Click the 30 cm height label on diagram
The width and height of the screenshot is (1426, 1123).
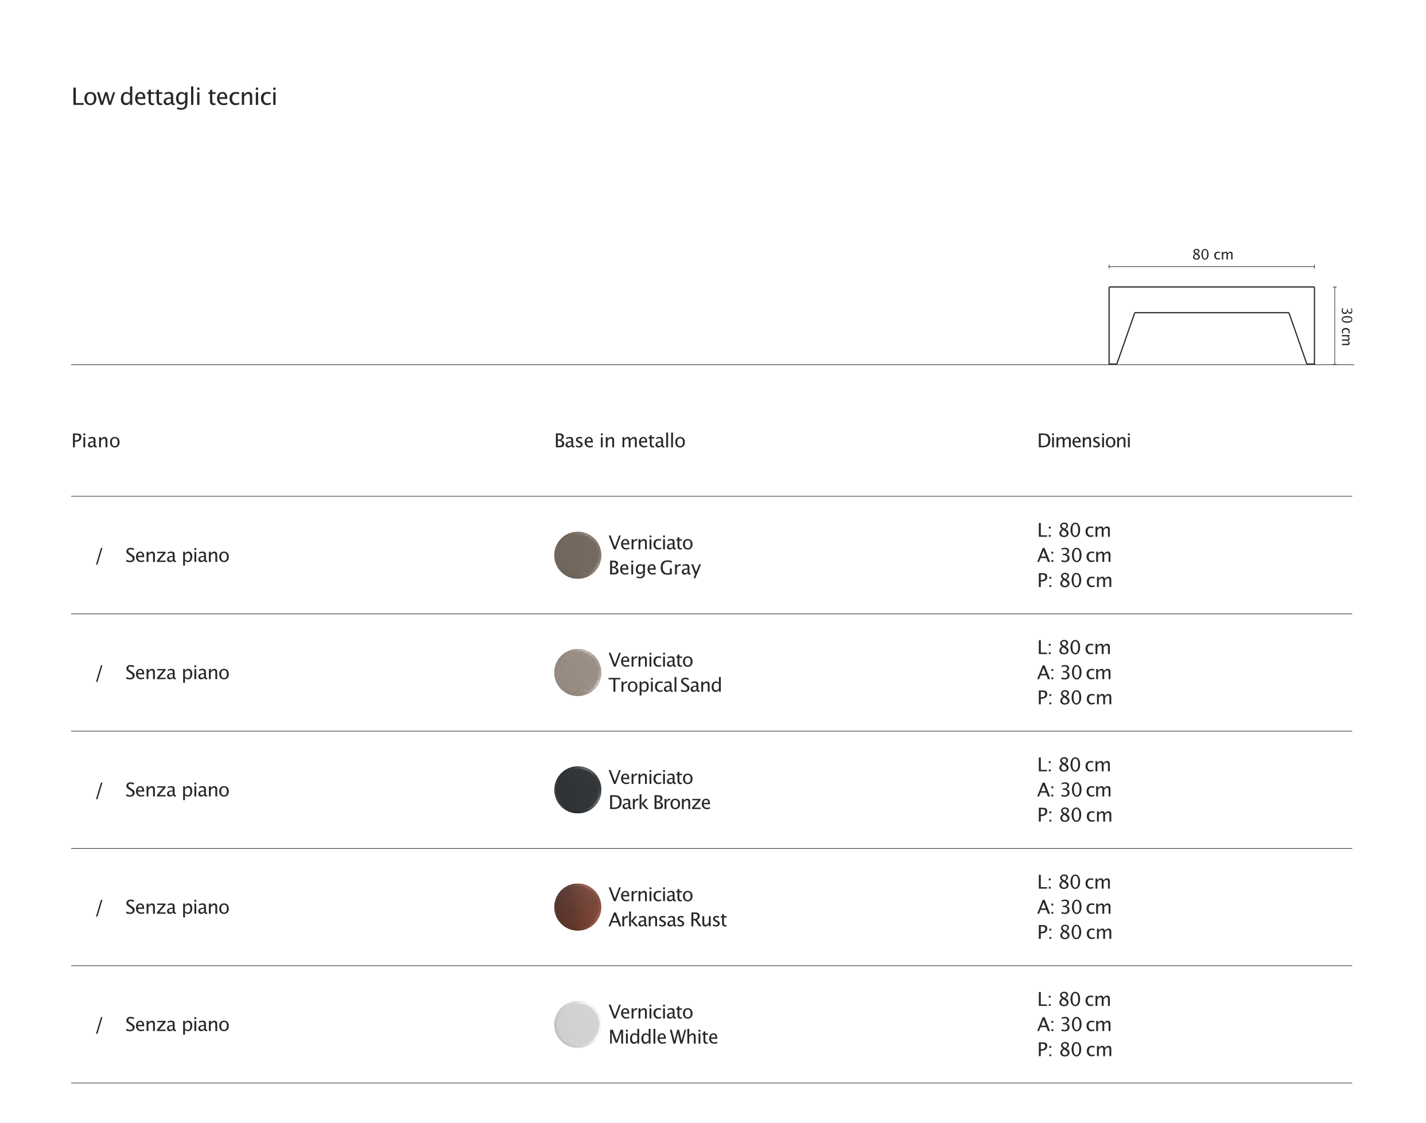pos(1346,326)
